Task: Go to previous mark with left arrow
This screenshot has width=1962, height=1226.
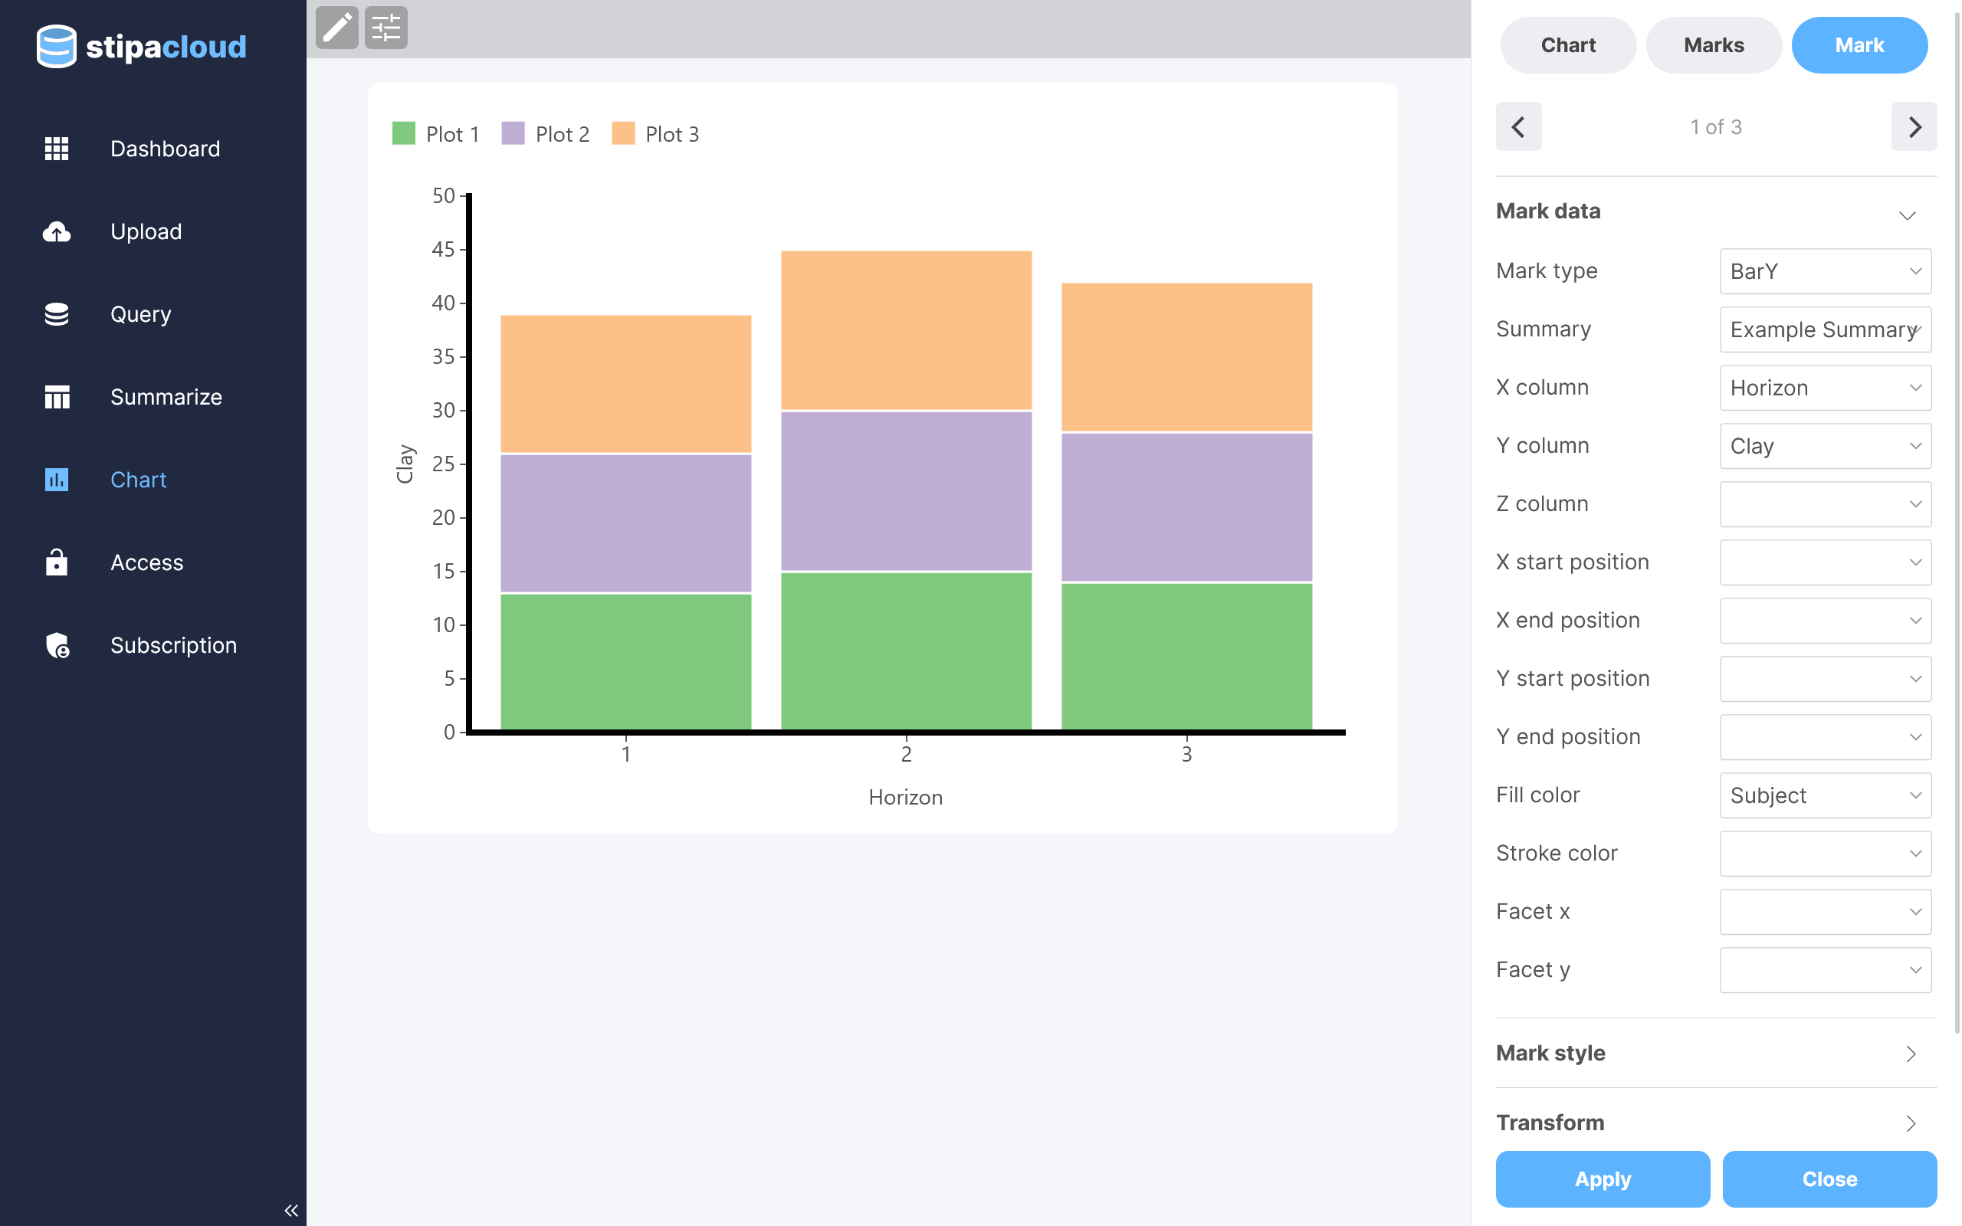Action: 1517,126
